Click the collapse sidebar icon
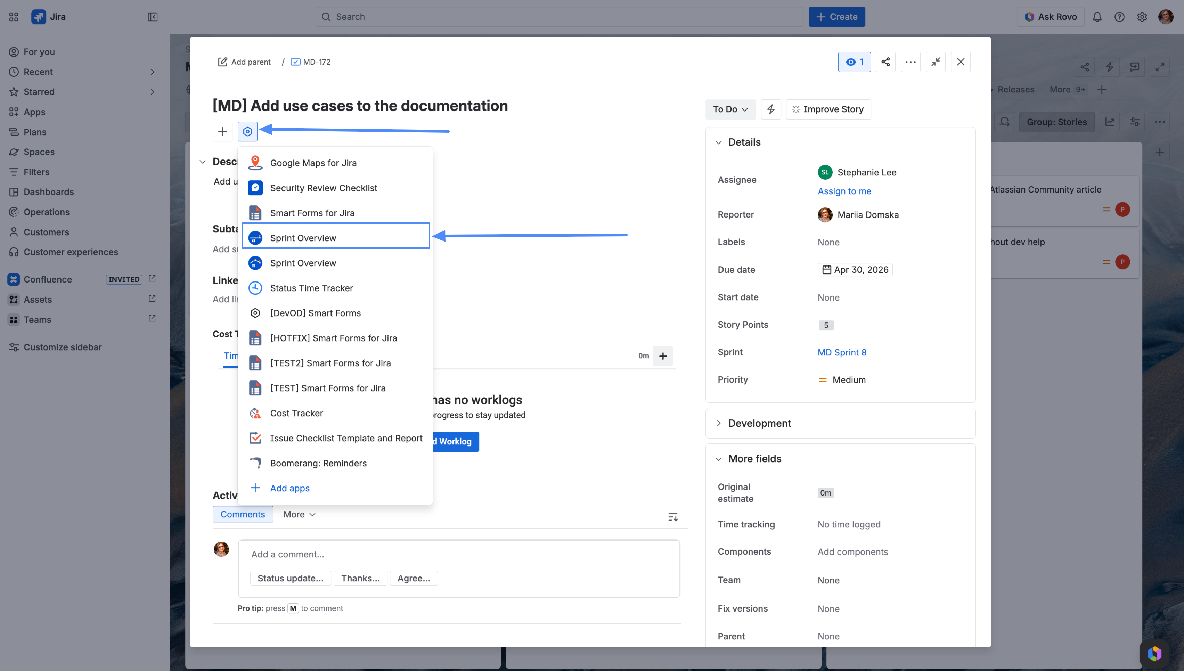1184x671 pixels. pyautogui.click(x=153, y=17)
